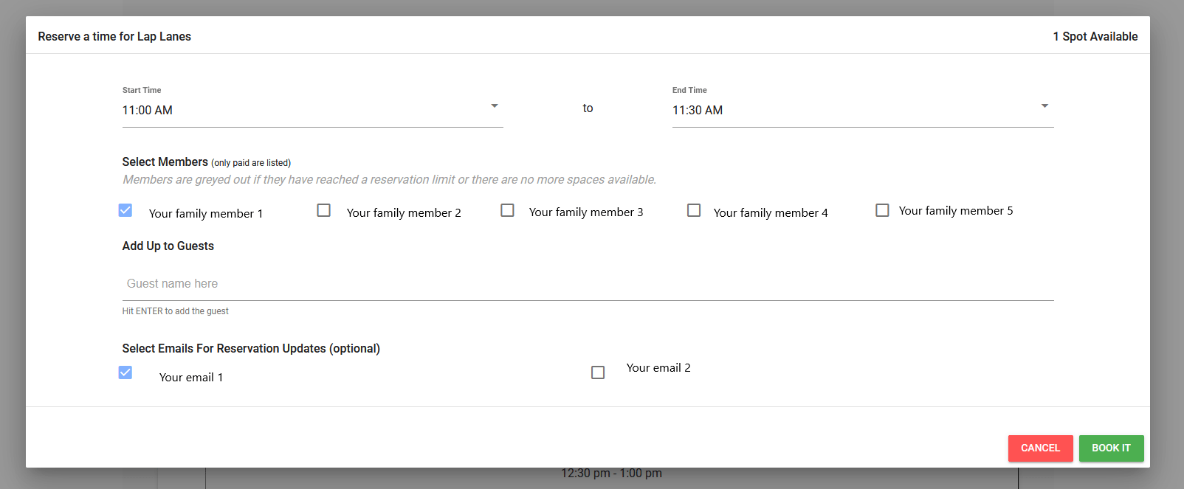Viewport: 1184px width, 489px height.
Task: Disable the Your email 1 checkbox
Action: click(x=125, y=372)
